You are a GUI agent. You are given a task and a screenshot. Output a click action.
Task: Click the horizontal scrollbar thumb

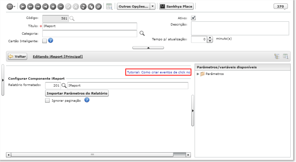click(92, 155)
